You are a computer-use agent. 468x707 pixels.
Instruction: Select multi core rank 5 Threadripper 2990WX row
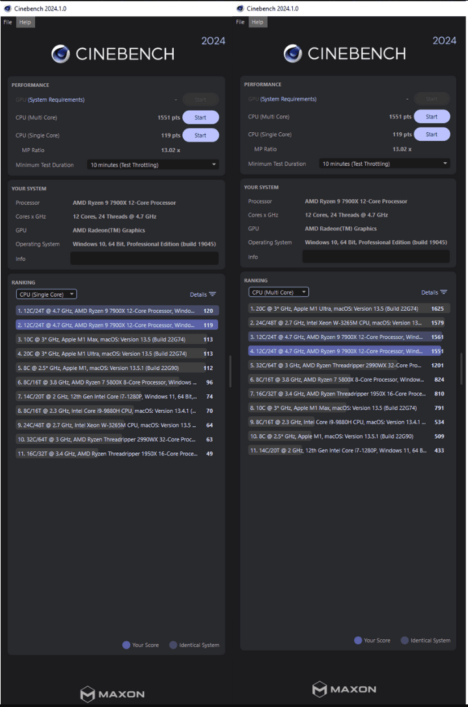pos(349,365)
